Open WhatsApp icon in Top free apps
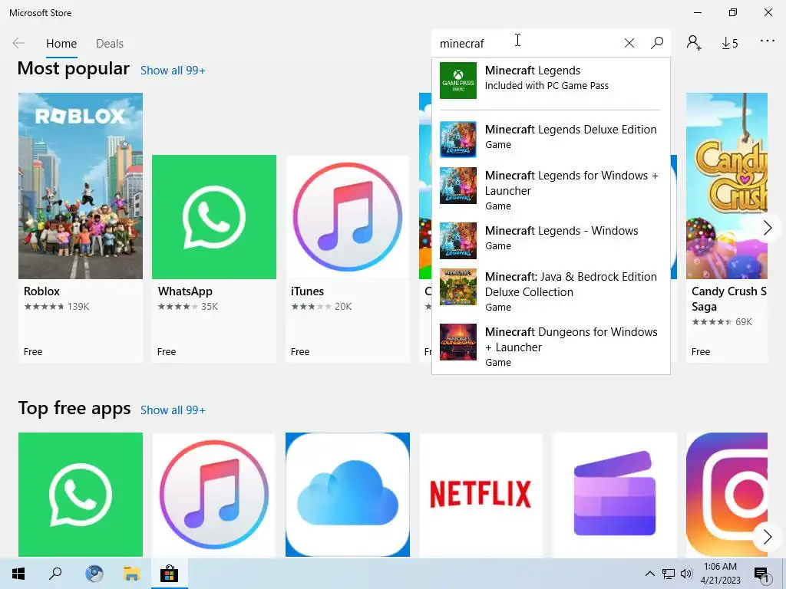 coord(80,495)
